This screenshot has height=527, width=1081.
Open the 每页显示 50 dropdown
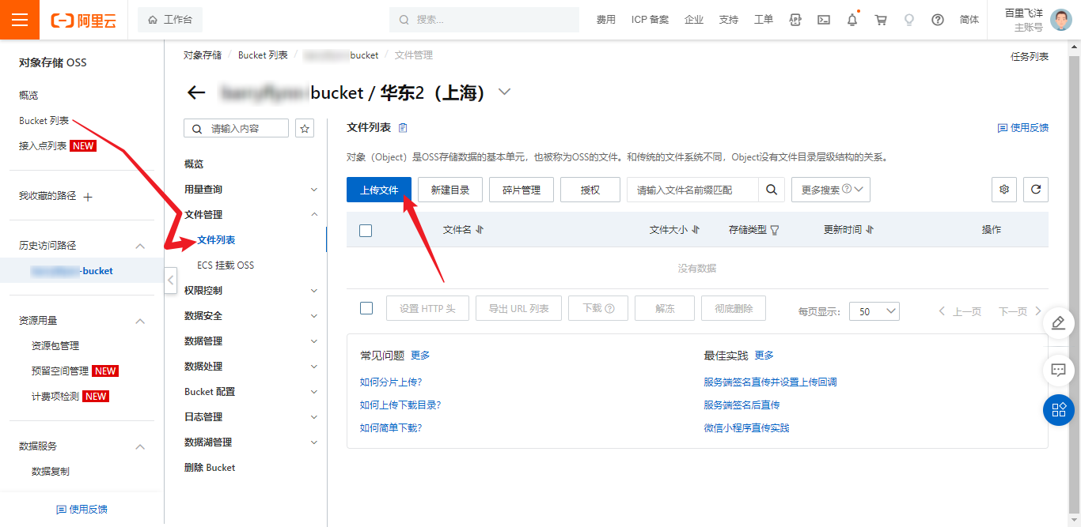click(x=874, y=311)
